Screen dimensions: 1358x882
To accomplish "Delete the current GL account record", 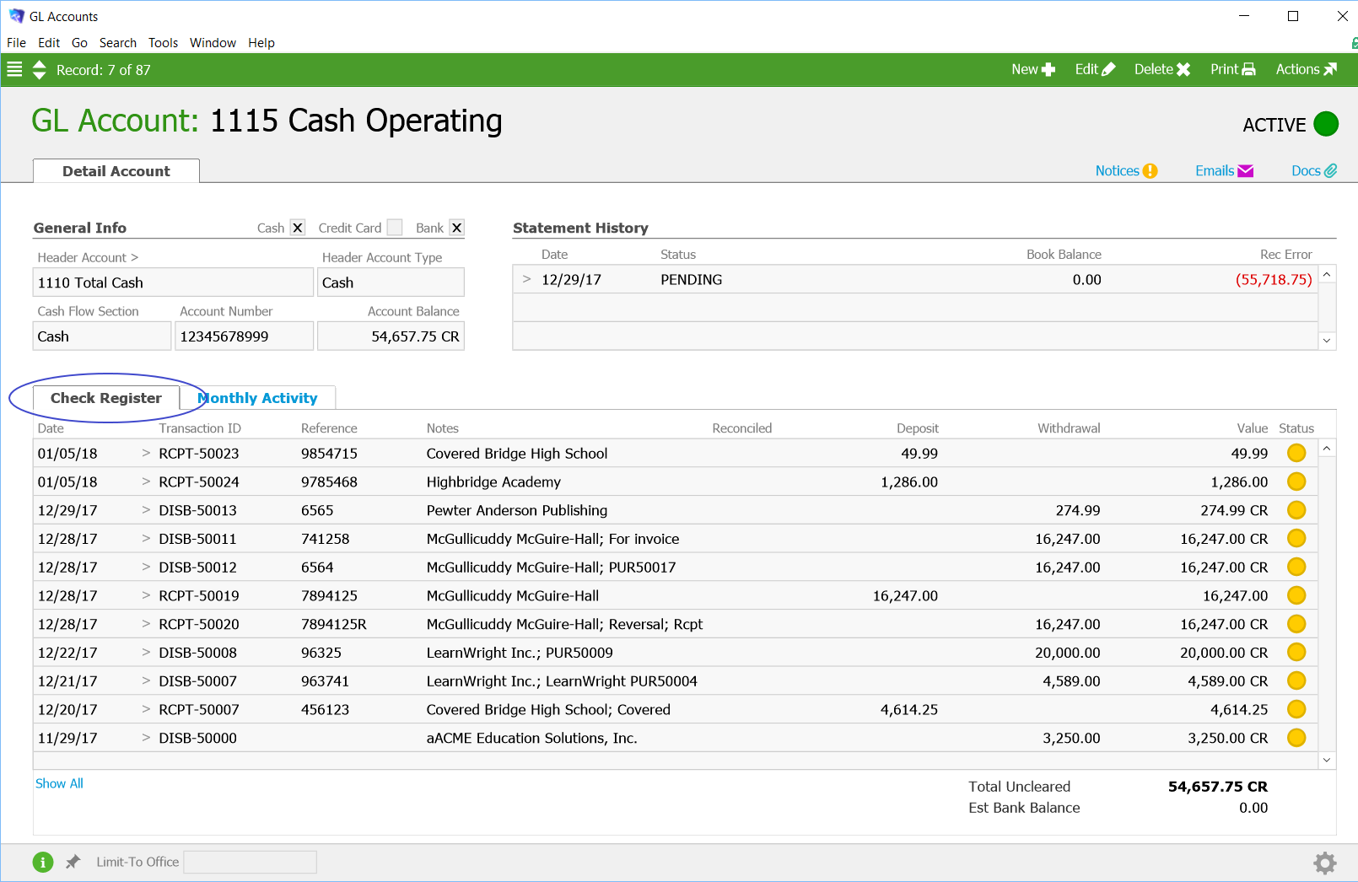I will 1161,70.
